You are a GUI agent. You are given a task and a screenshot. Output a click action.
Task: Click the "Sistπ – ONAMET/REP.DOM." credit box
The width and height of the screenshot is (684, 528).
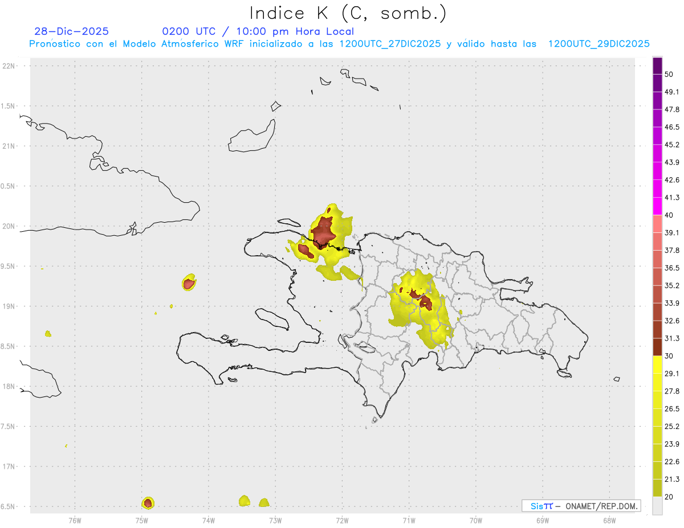[581, 506]
